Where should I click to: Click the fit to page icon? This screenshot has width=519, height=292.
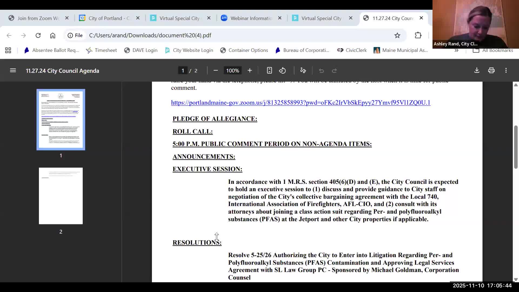(269, 71)
